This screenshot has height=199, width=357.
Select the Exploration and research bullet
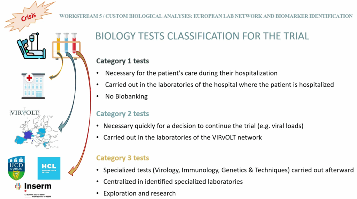pos(139,193)
